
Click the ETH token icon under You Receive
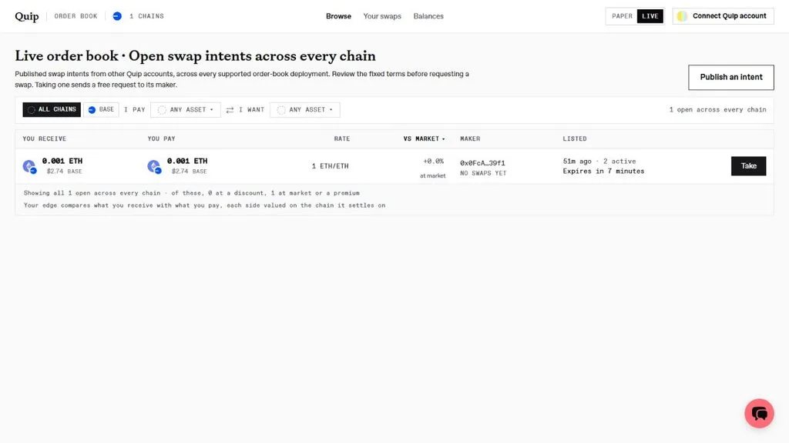(30, 166)
